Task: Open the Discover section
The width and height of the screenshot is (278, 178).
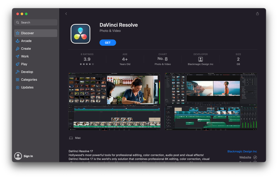Action: point(36,33)
